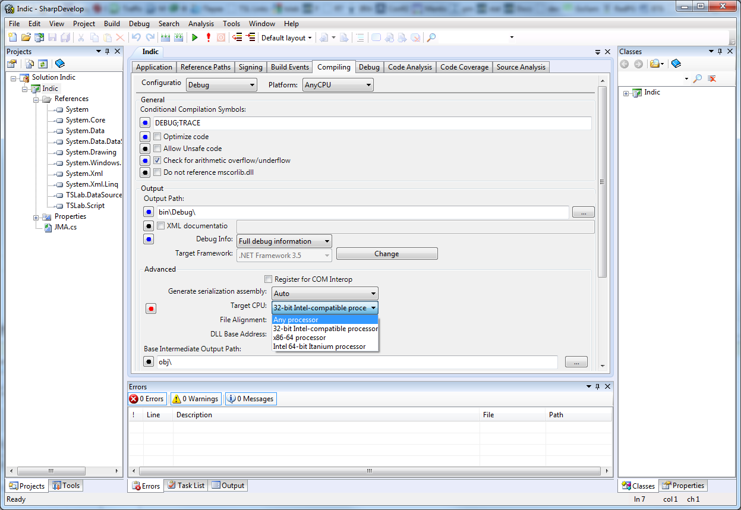This screenshot has width=741, height=510.
Task: Open the Build menu
Action: click(112, 24)
